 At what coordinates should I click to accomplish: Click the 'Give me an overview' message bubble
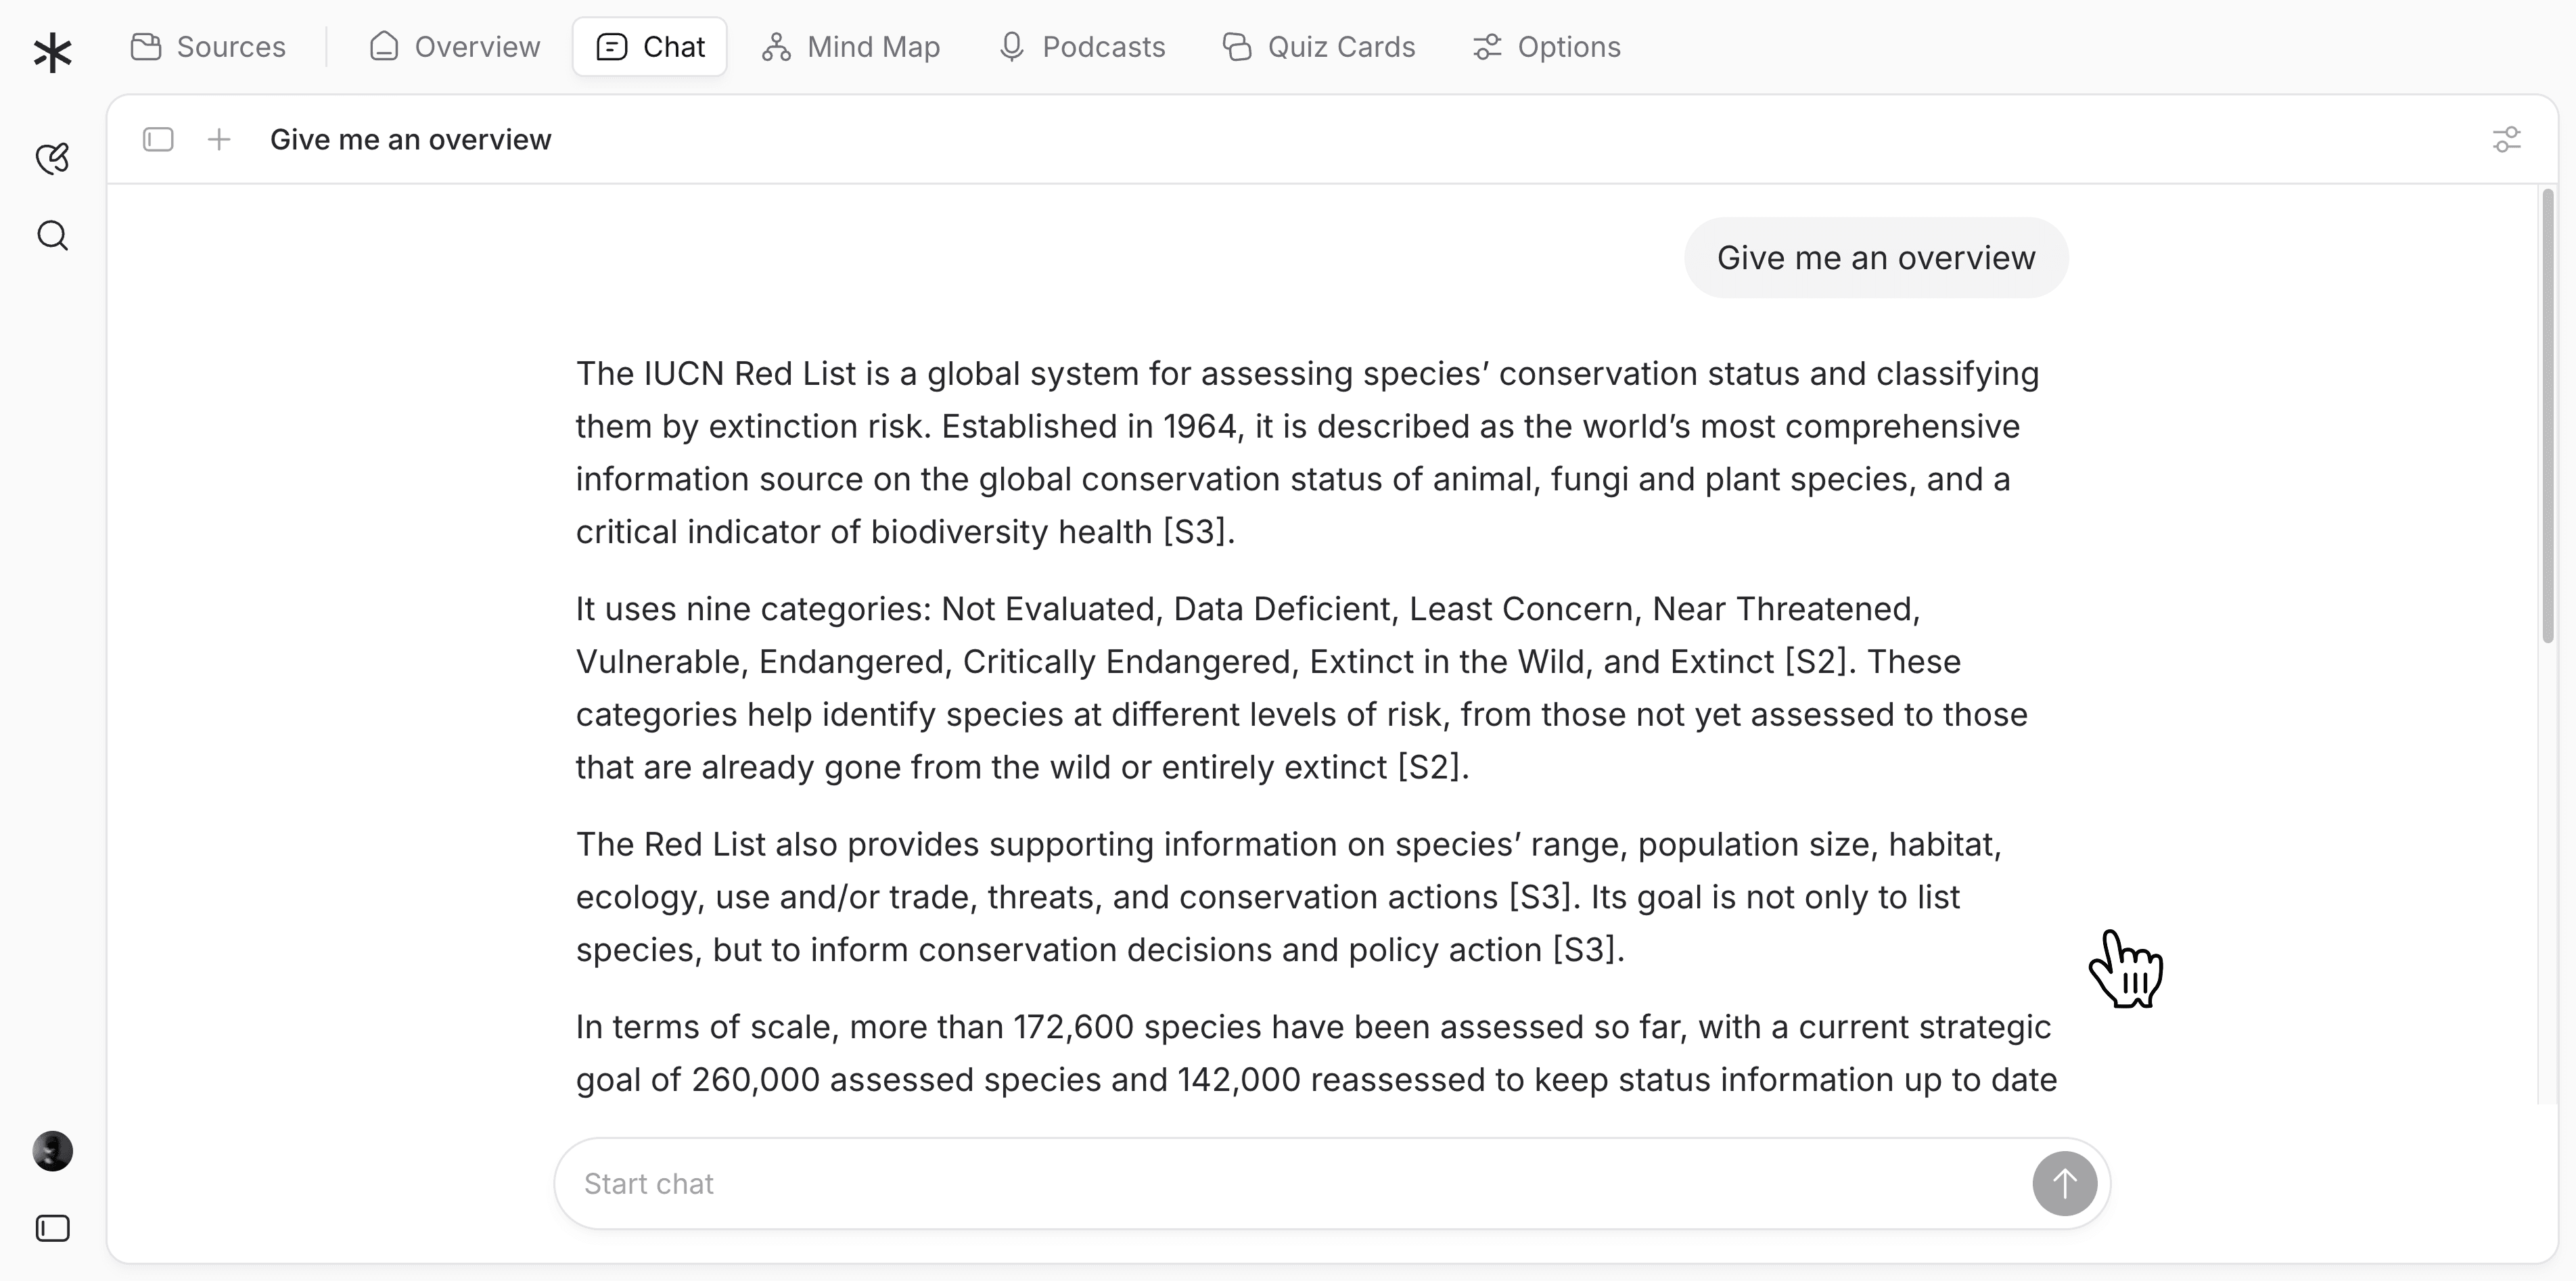click(x=1876, y=257)
